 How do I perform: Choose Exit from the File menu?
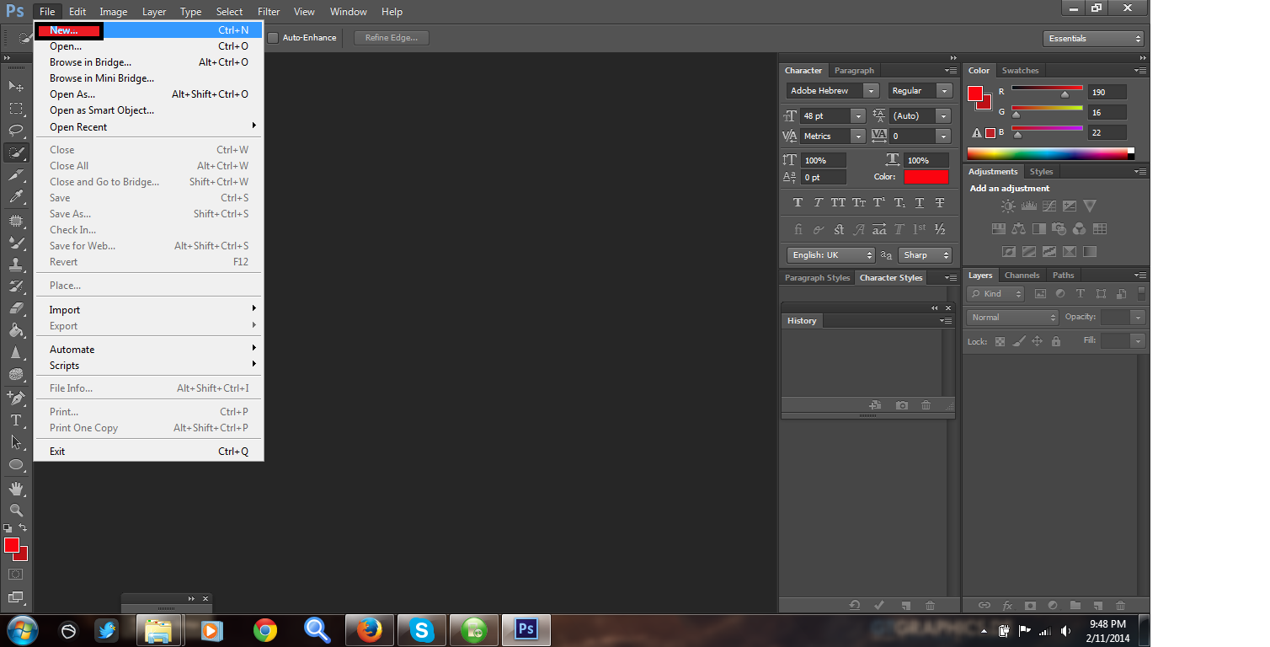[x=148, y=452]
